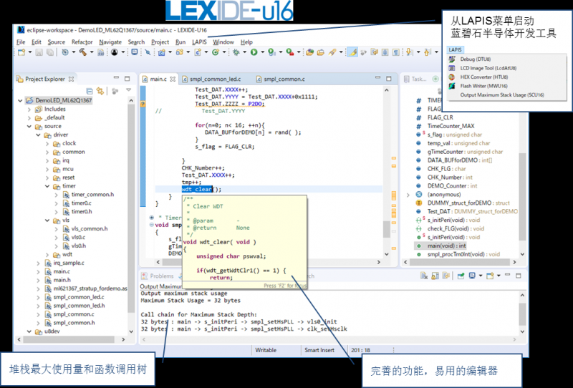Screen dimensions: 573x388
Task: Click the Flash Writer (MWU16) icon
Action: (452, 86)
